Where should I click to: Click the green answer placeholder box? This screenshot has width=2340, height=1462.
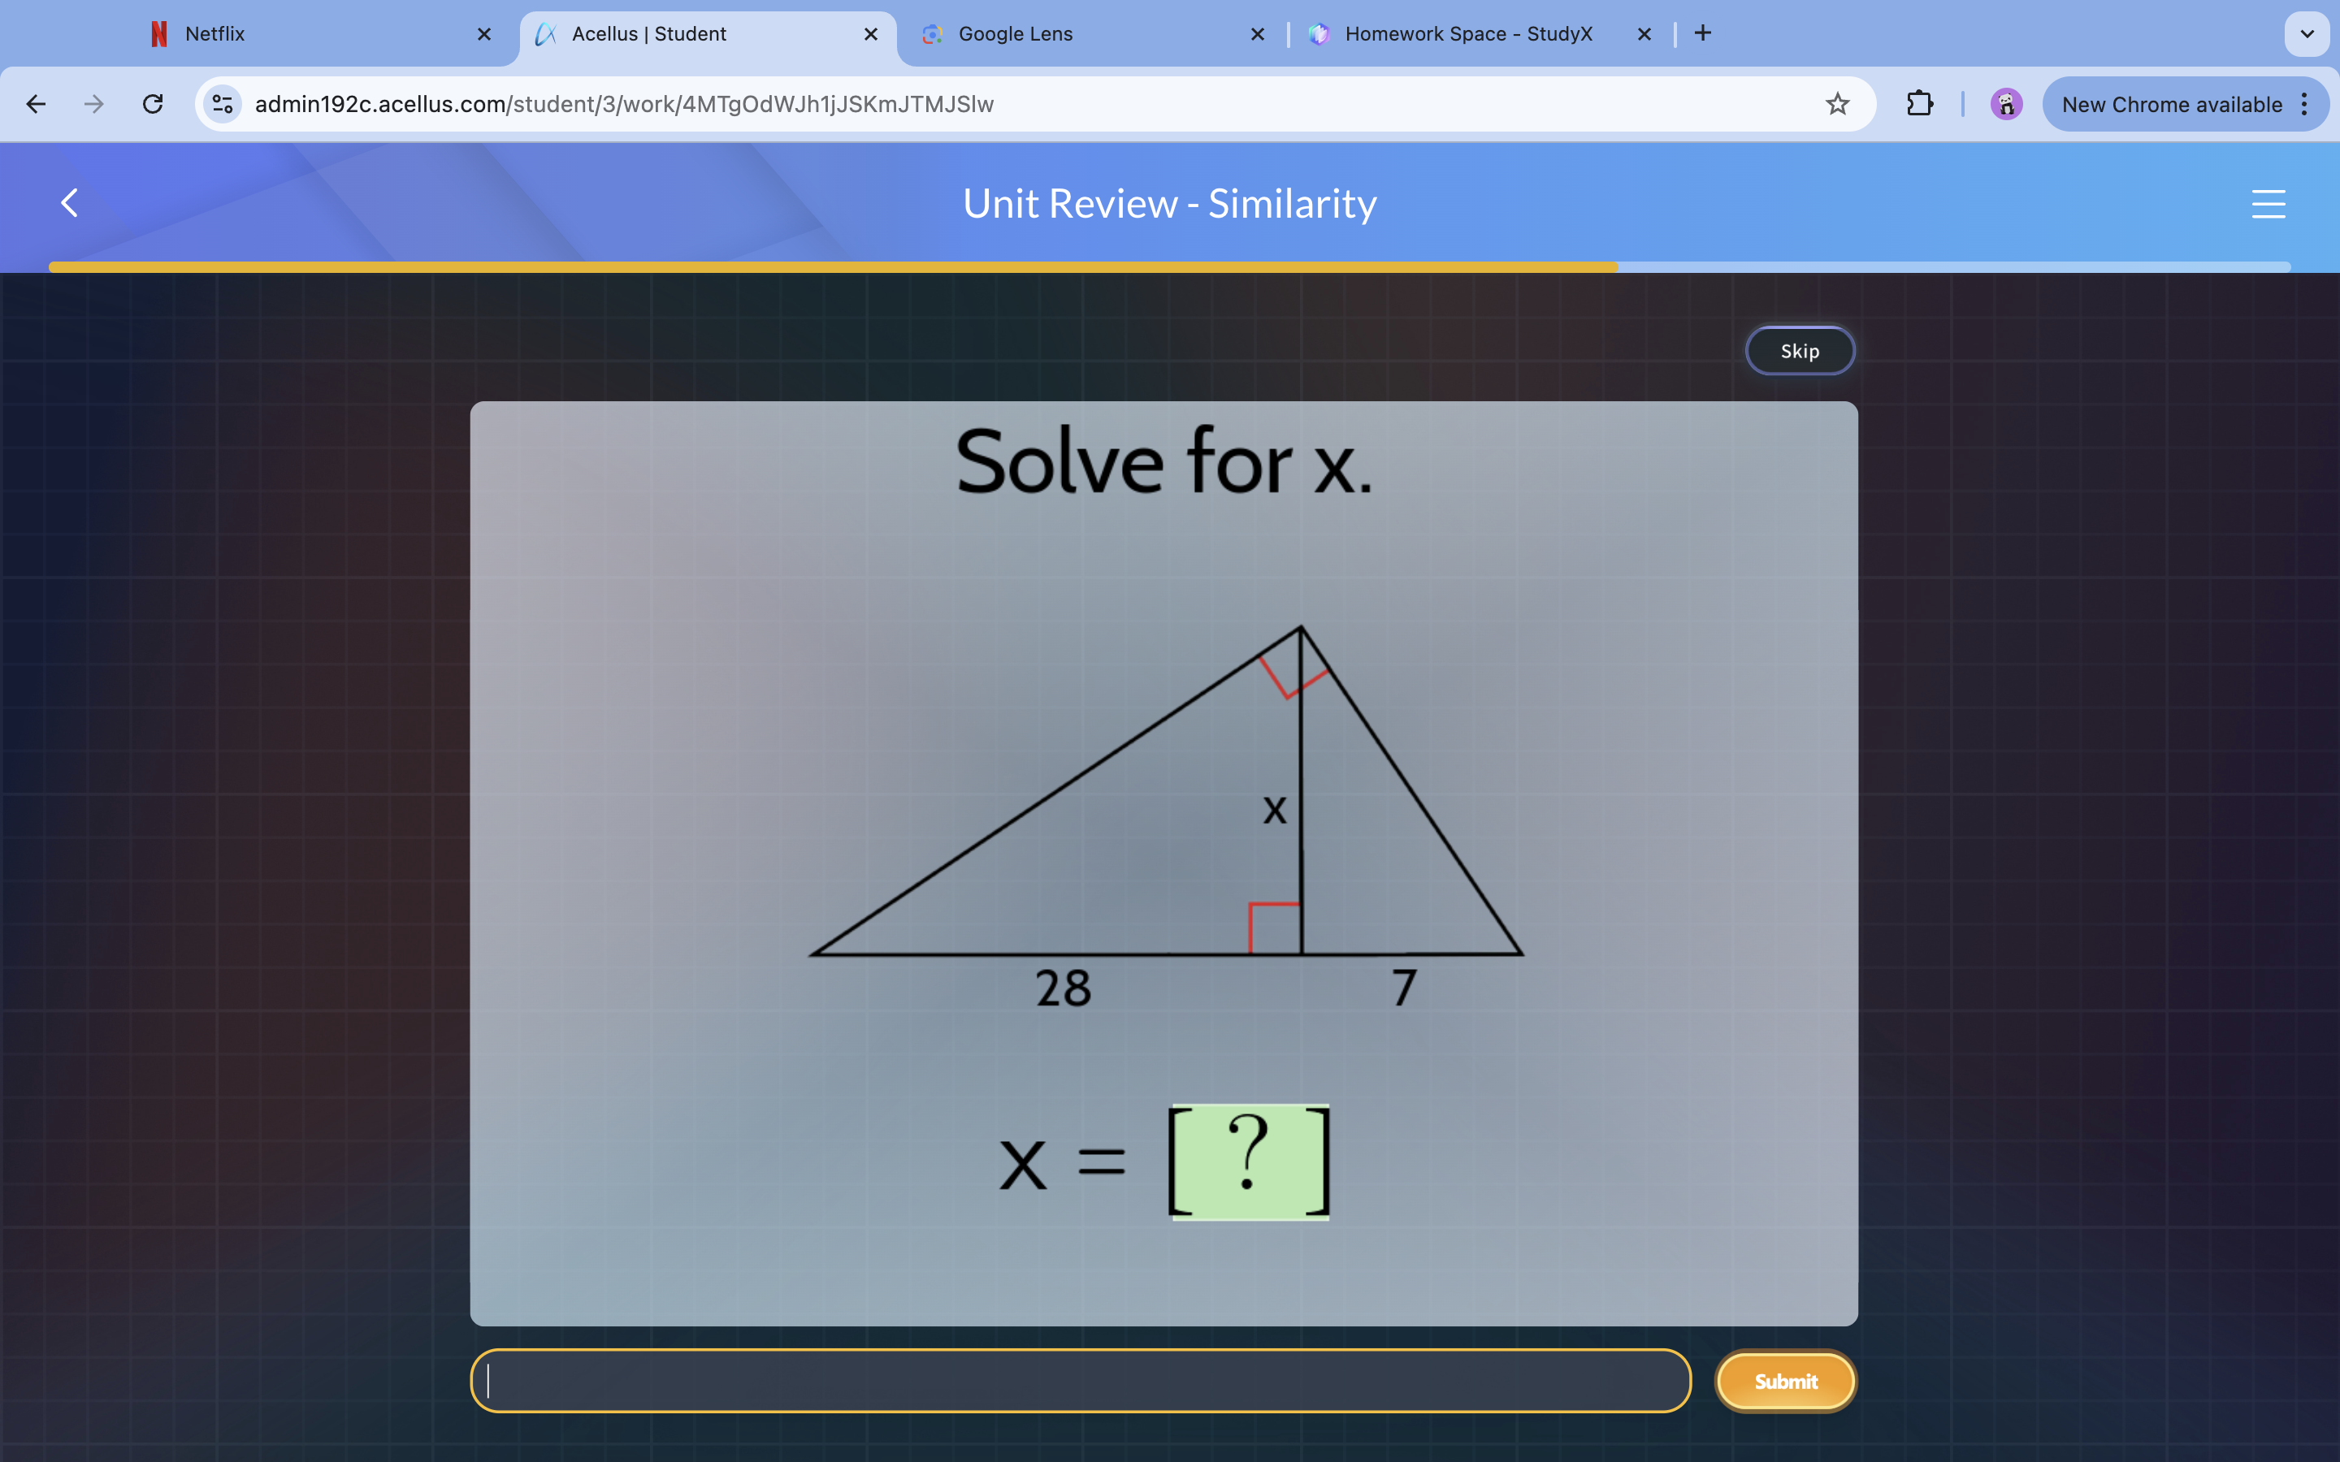(x=1250, y=1161)
